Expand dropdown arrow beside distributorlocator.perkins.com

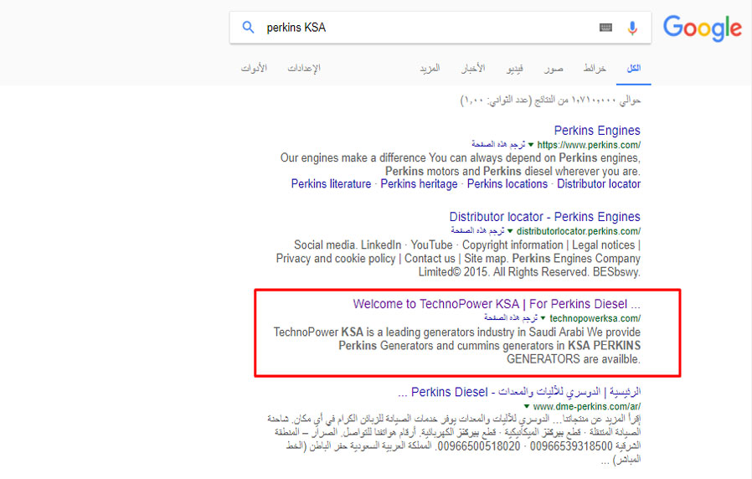pos(510,231)
